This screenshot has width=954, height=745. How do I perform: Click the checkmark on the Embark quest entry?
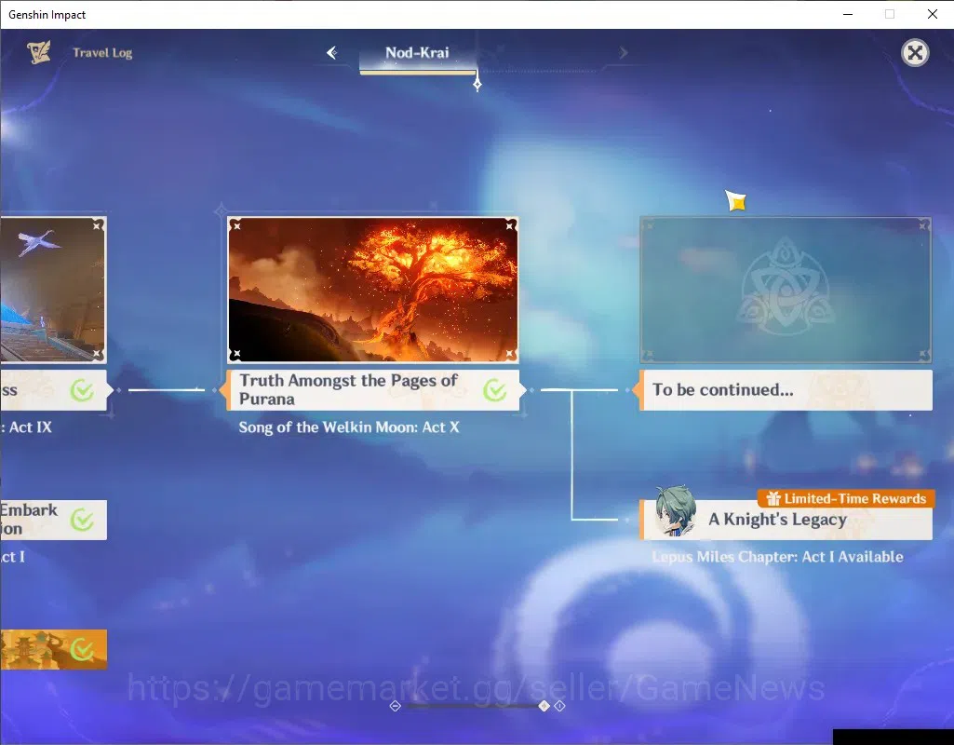pos(82,520)
